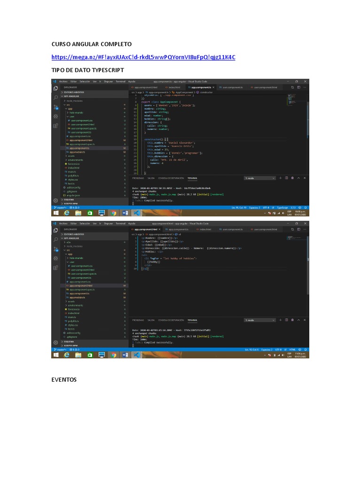Viewport: 361px width, 482px height.
Task: Open the Source Control icon in the second screenshot
Action: (55, 249)
